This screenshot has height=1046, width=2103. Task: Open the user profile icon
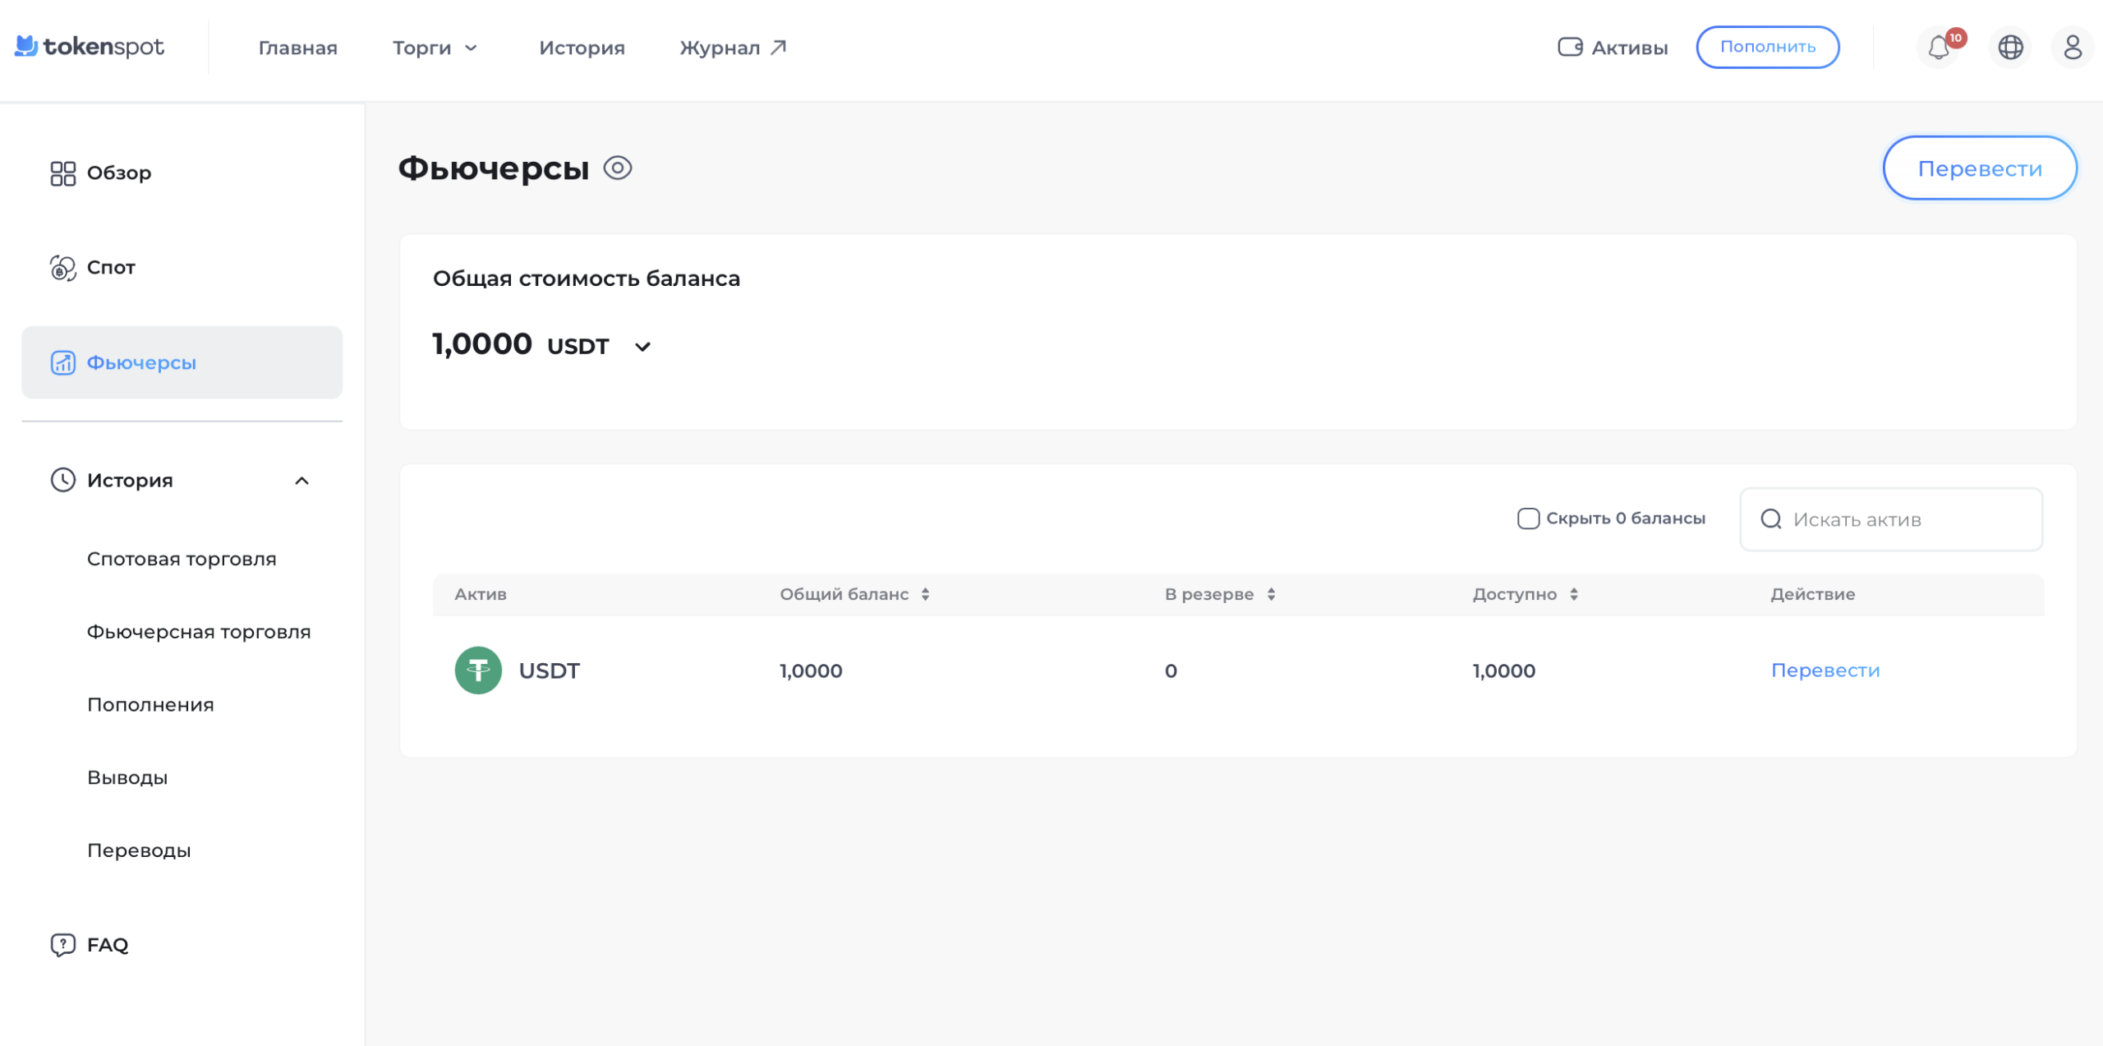pyautogui.click(x=2072, y=48)
